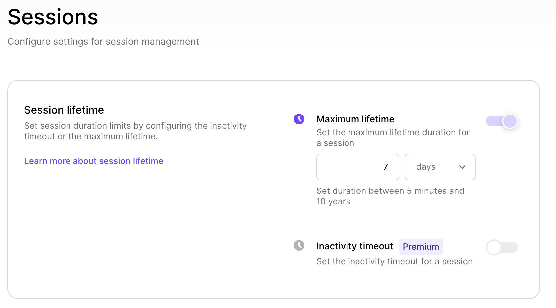Viewport: 556px width, 308px height.
Task: Click the duration input field showing 7
Action: 357,167
